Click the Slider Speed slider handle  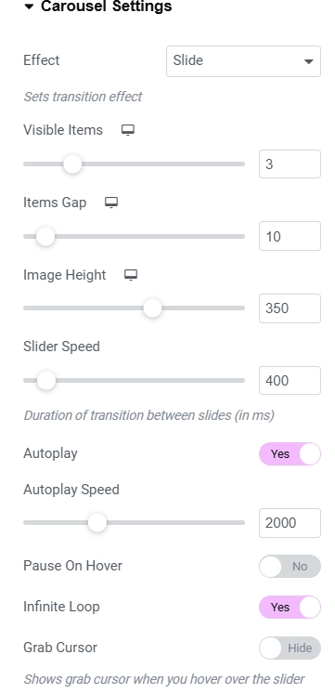[46, 381]
